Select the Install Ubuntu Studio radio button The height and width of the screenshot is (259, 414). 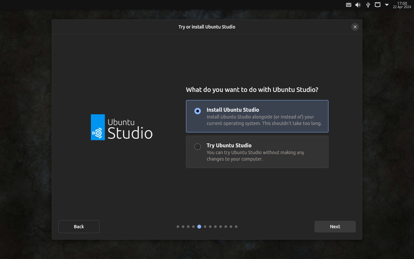click(198, 111)
